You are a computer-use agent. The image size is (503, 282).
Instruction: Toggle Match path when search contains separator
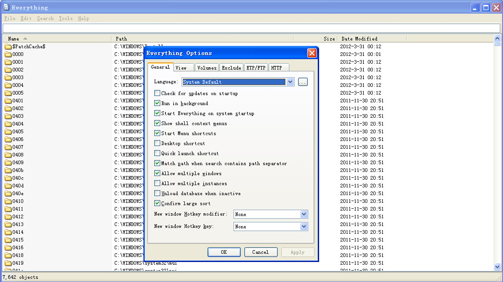tap(157, 163)
